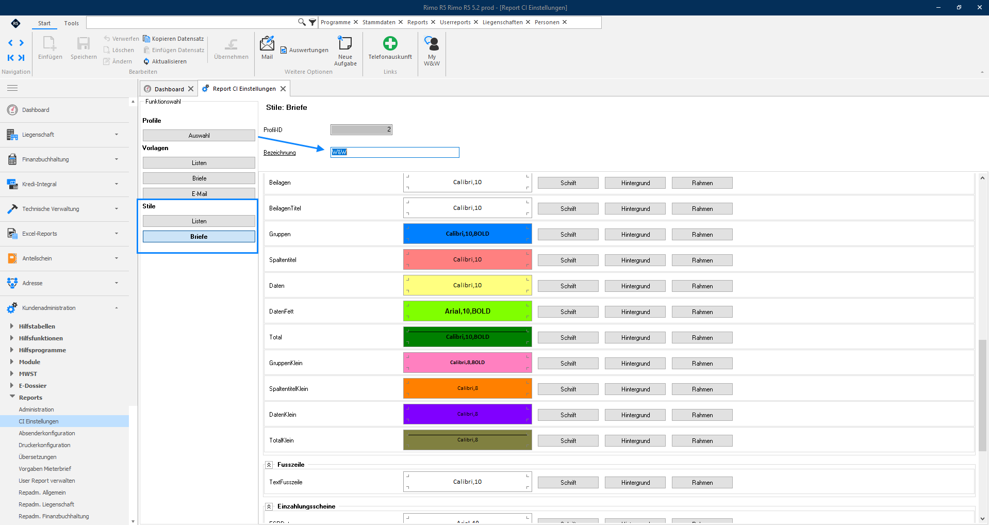Toggle the sidebar hamburger menu
The height and width of the screenshot is (525, 989).
click(x=12, y=88)
